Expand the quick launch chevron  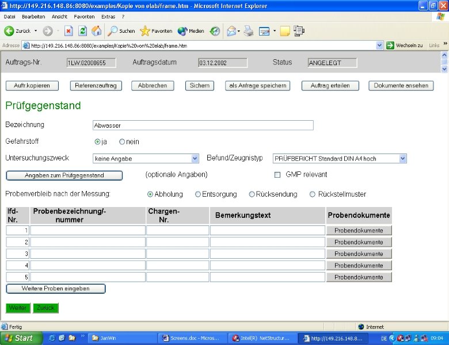coord(83,336)
